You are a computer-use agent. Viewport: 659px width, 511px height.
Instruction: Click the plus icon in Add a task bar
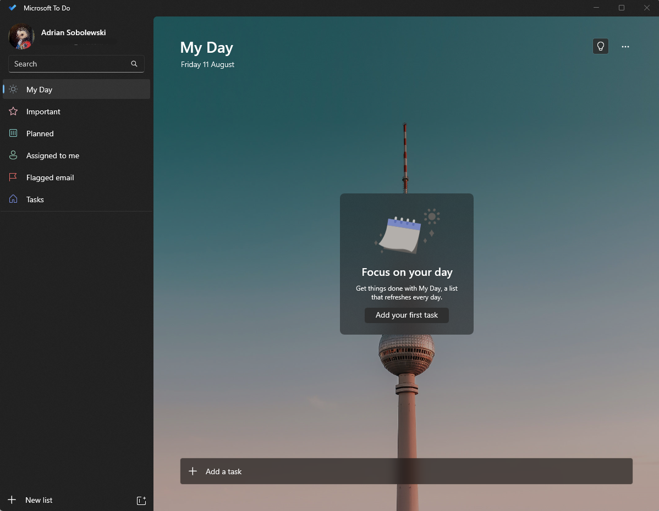[x=193, y=471]
